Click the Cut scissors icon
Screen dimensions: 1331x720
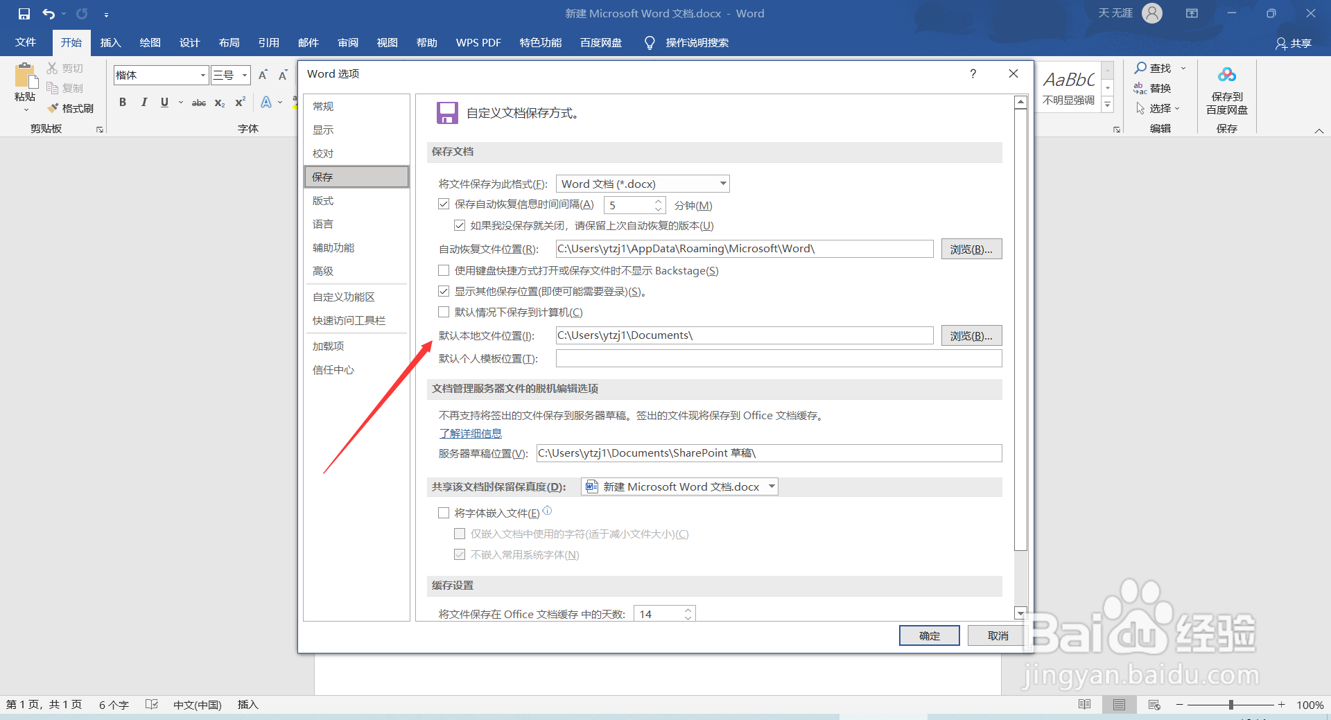52,68
